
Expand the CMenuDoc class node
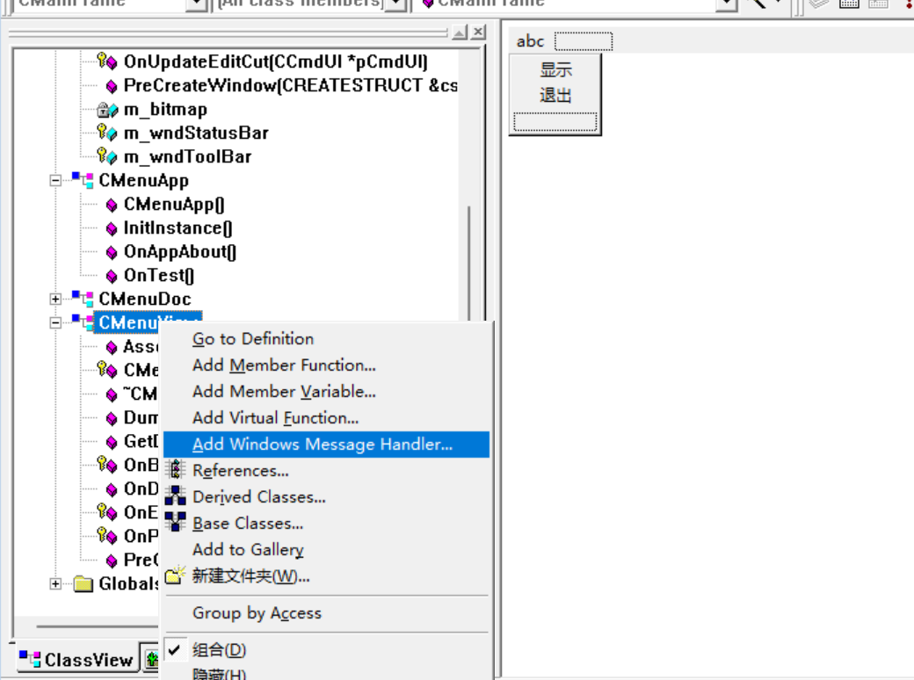coord(55,299)
